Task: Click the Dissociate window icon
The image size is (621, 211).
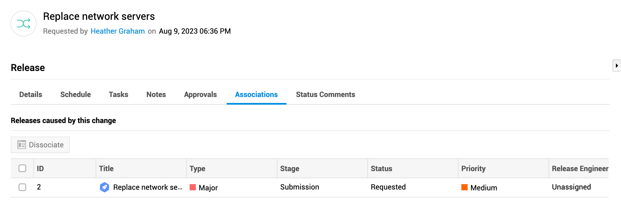Action: tap(22, 145)
